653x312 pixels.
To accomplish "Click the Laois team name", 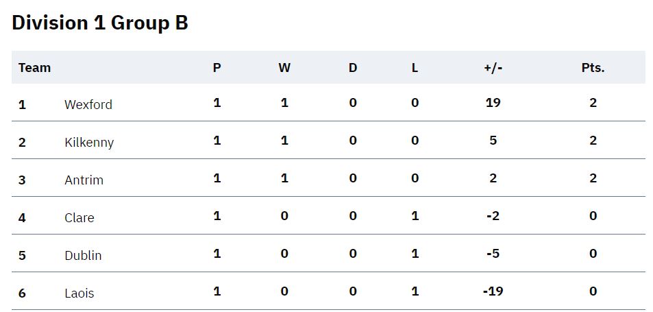I will 79,293.
